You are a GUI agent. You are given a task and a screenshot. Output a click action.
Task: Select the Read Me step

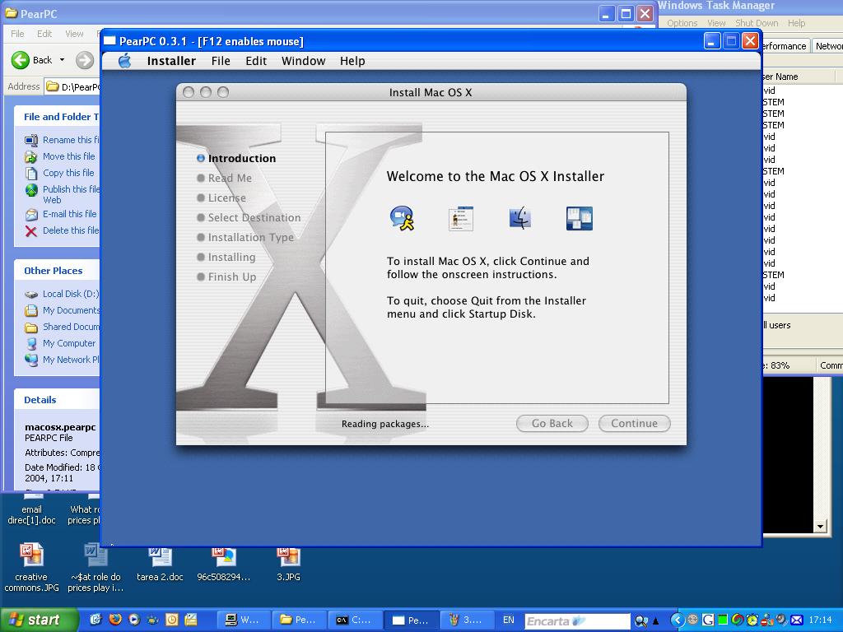pyautogui.click(x=224, y=179)
